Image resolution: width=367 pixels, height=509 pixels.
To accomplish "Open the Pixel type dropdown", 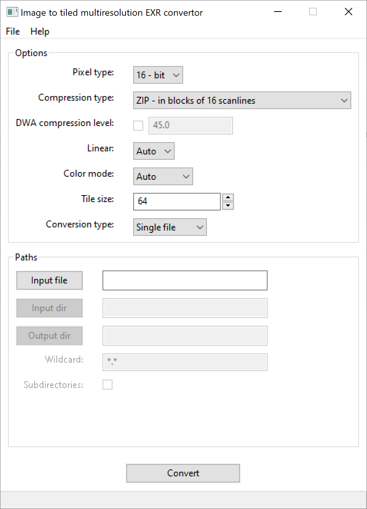I will [x=158, y=75].
